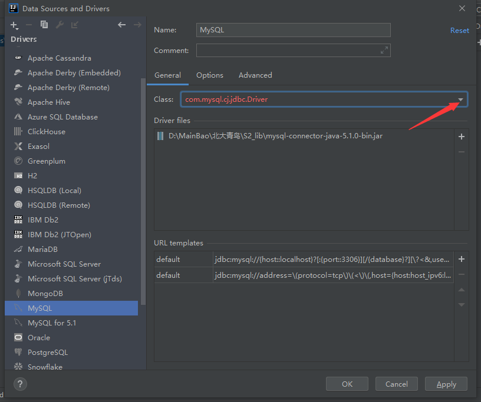Select HSQLDB (Local) driver

(x=71, y=190)
